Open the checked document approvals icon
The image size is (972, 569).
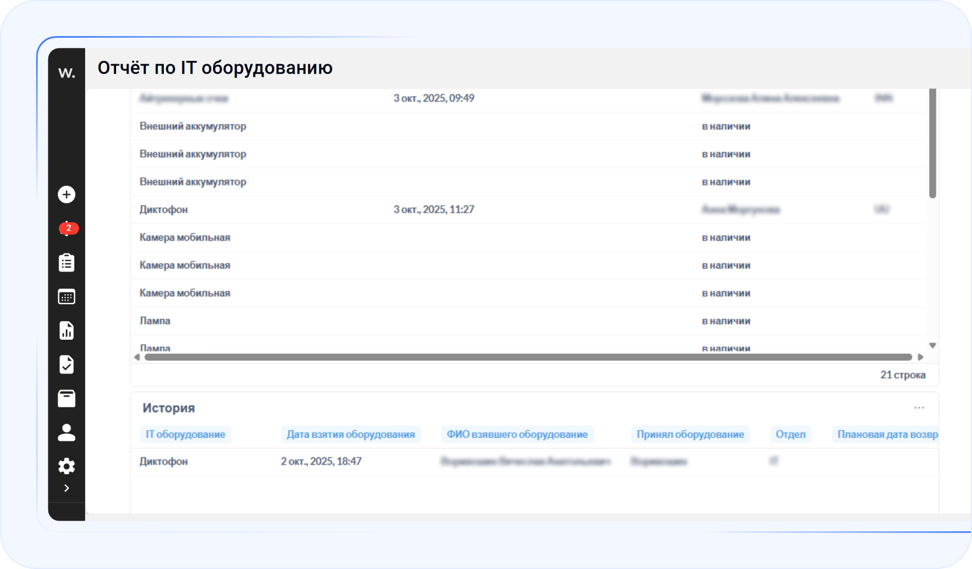click(66, 364)
